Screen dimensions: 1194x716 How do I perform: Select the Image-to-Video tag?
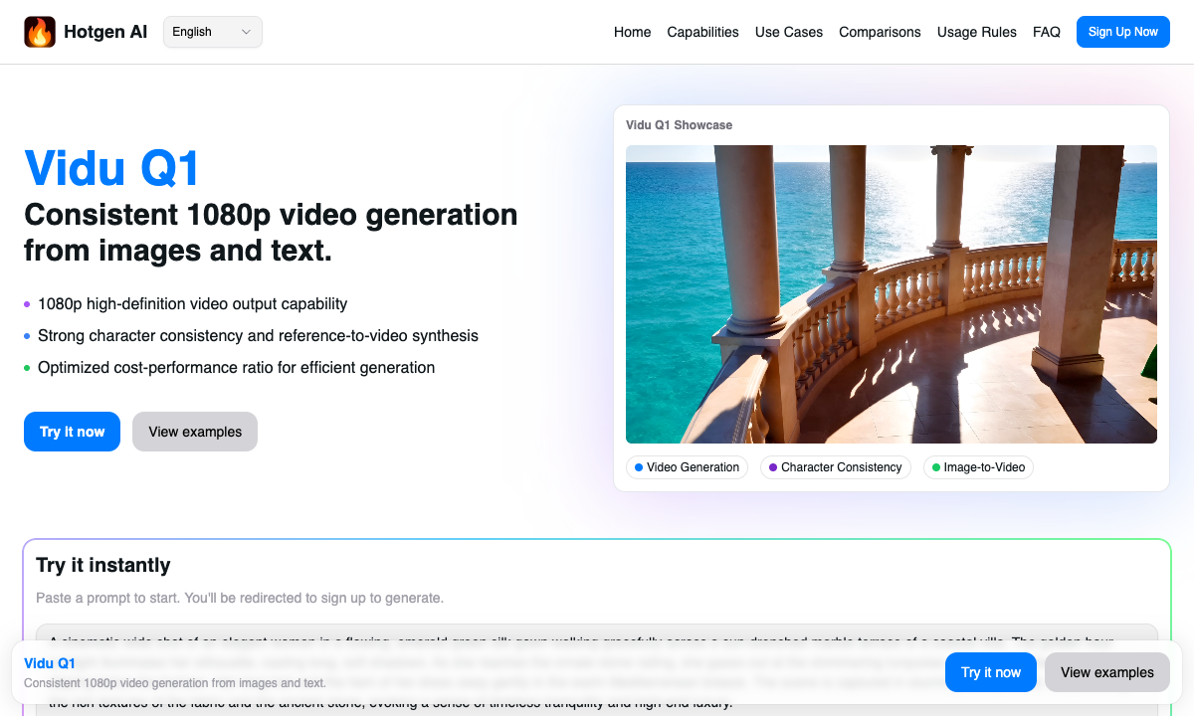(x=978, y=467)
